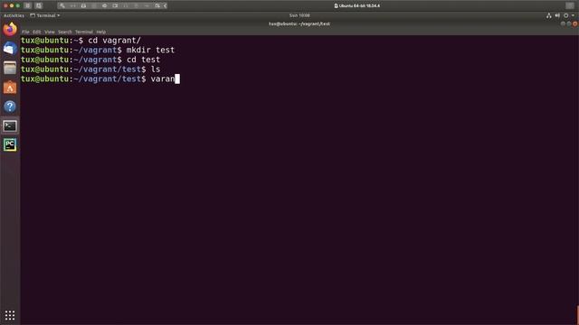Click the typed 'varan' text at the prompt
Viewport: 579px width, 325px height.
click(163, 79)
